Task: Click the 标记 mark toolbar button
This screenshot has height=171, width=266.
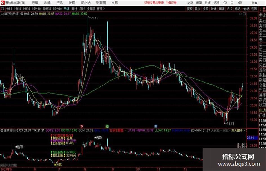Action: (238, 9)
